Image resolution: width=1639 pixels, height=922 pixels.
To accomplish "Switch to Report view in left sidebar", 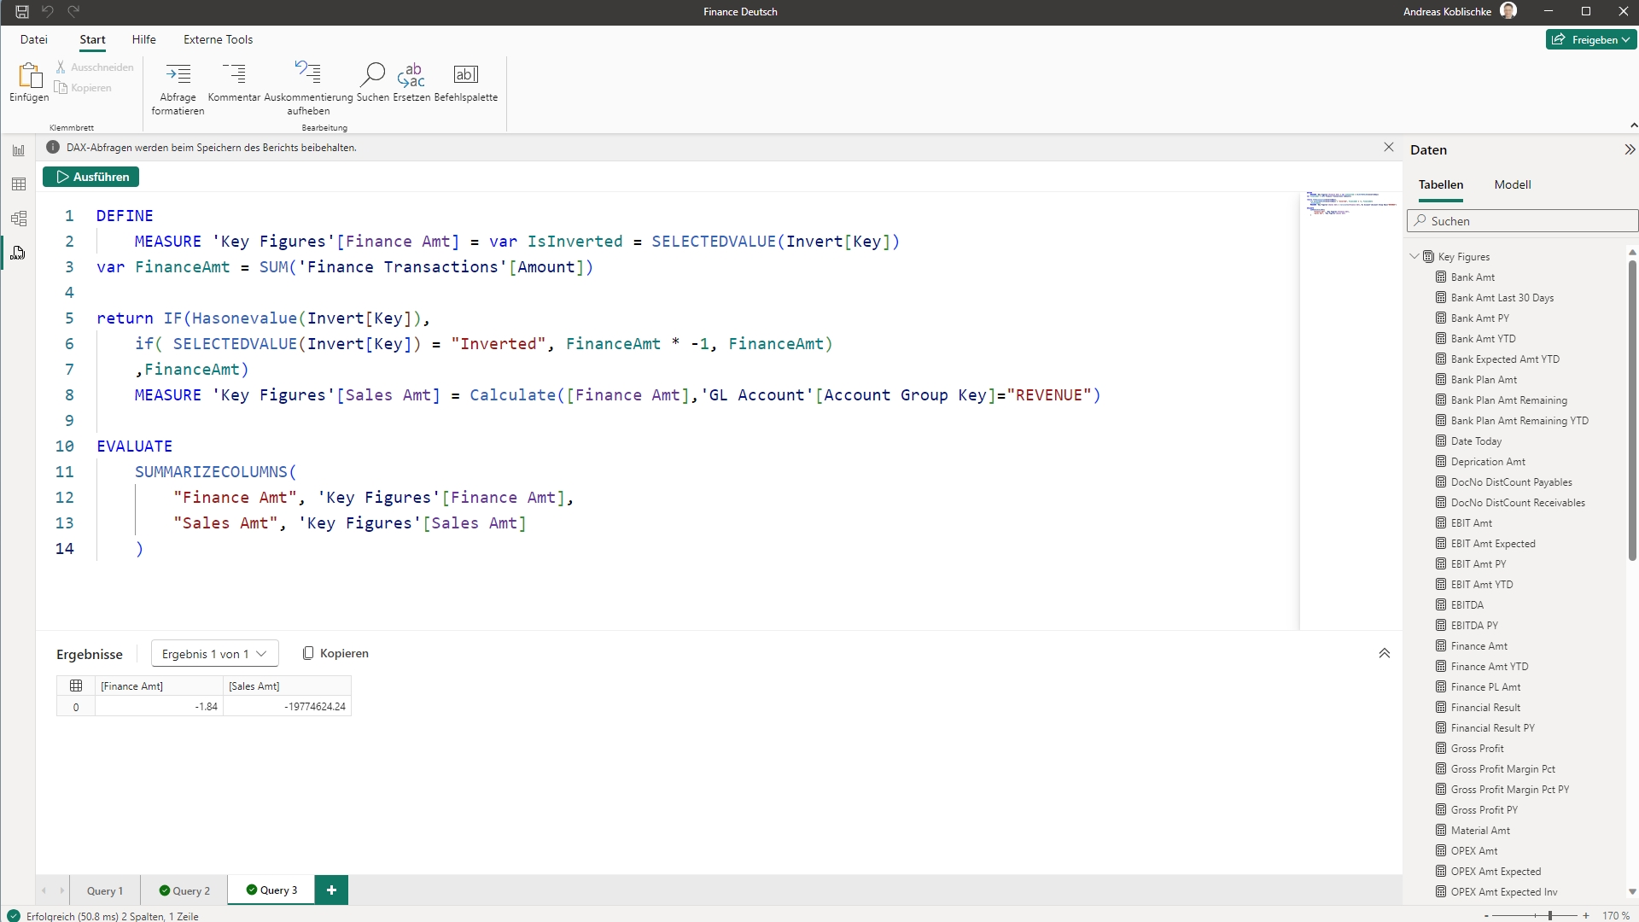I will click(19, 150).
